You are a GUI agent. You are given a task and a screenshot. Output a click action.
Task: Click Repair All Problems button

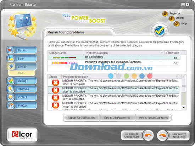click(117, 118)
